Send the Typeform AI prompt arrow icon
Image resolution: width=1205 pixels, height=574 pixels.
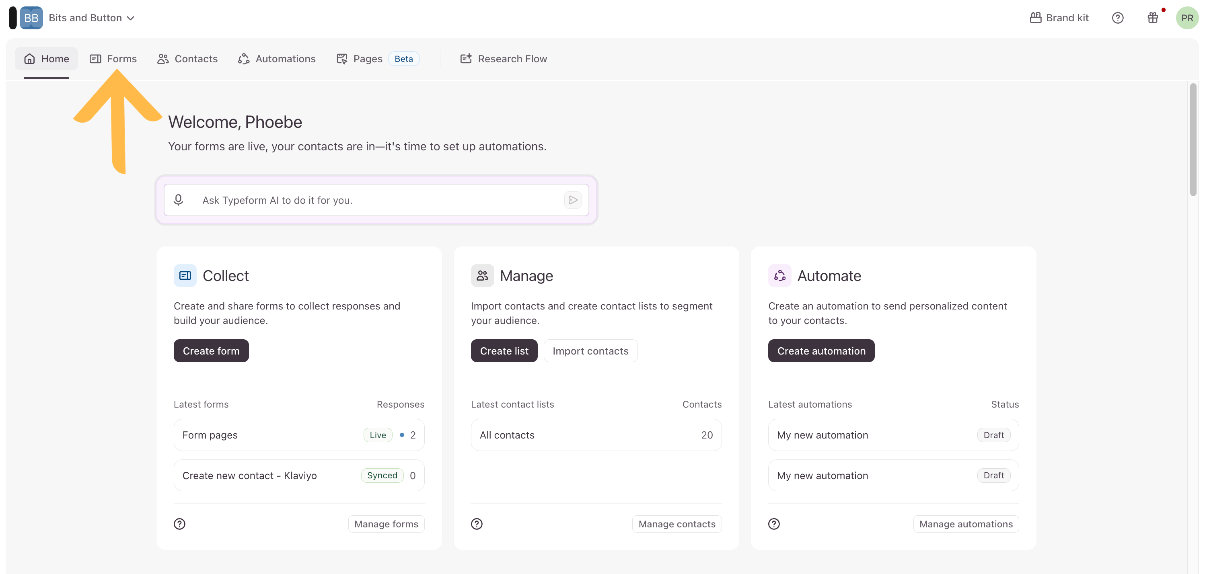coord(573,200)
